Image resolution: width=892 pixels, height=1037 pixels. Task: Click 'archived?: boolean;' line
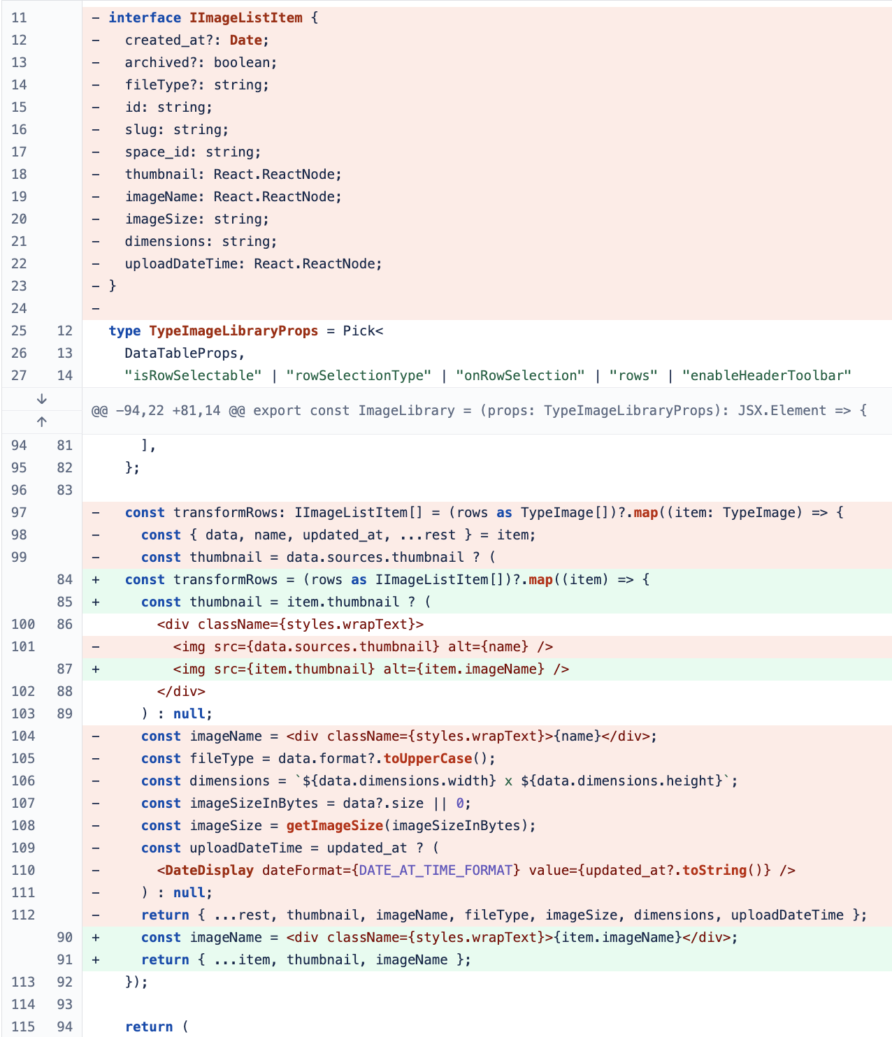click(487, 62)
